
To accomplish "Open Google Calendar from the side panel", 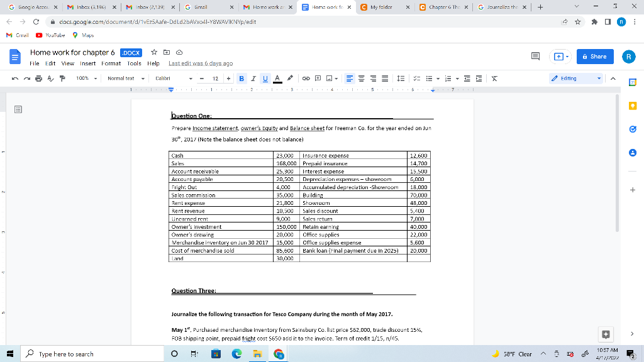I will [x=632, y=82].
